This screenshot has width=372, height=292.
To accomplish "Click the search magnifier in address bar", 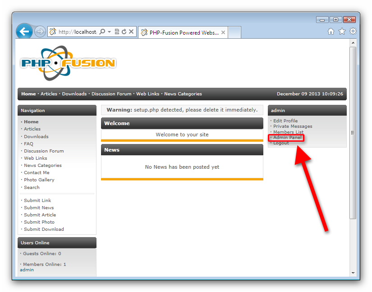I will click(x=102, y=32).
